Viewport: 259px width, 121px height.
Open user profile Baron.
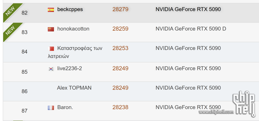[x=65, y=108]
